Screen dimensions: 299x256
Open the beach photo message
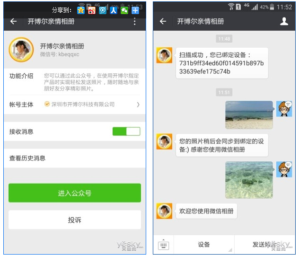(x=249, y=115)
